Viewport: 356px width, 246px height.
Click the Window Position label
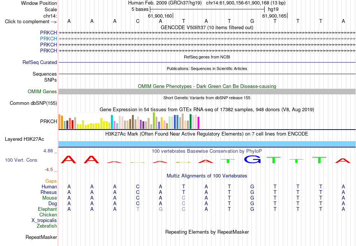point(39,3)
